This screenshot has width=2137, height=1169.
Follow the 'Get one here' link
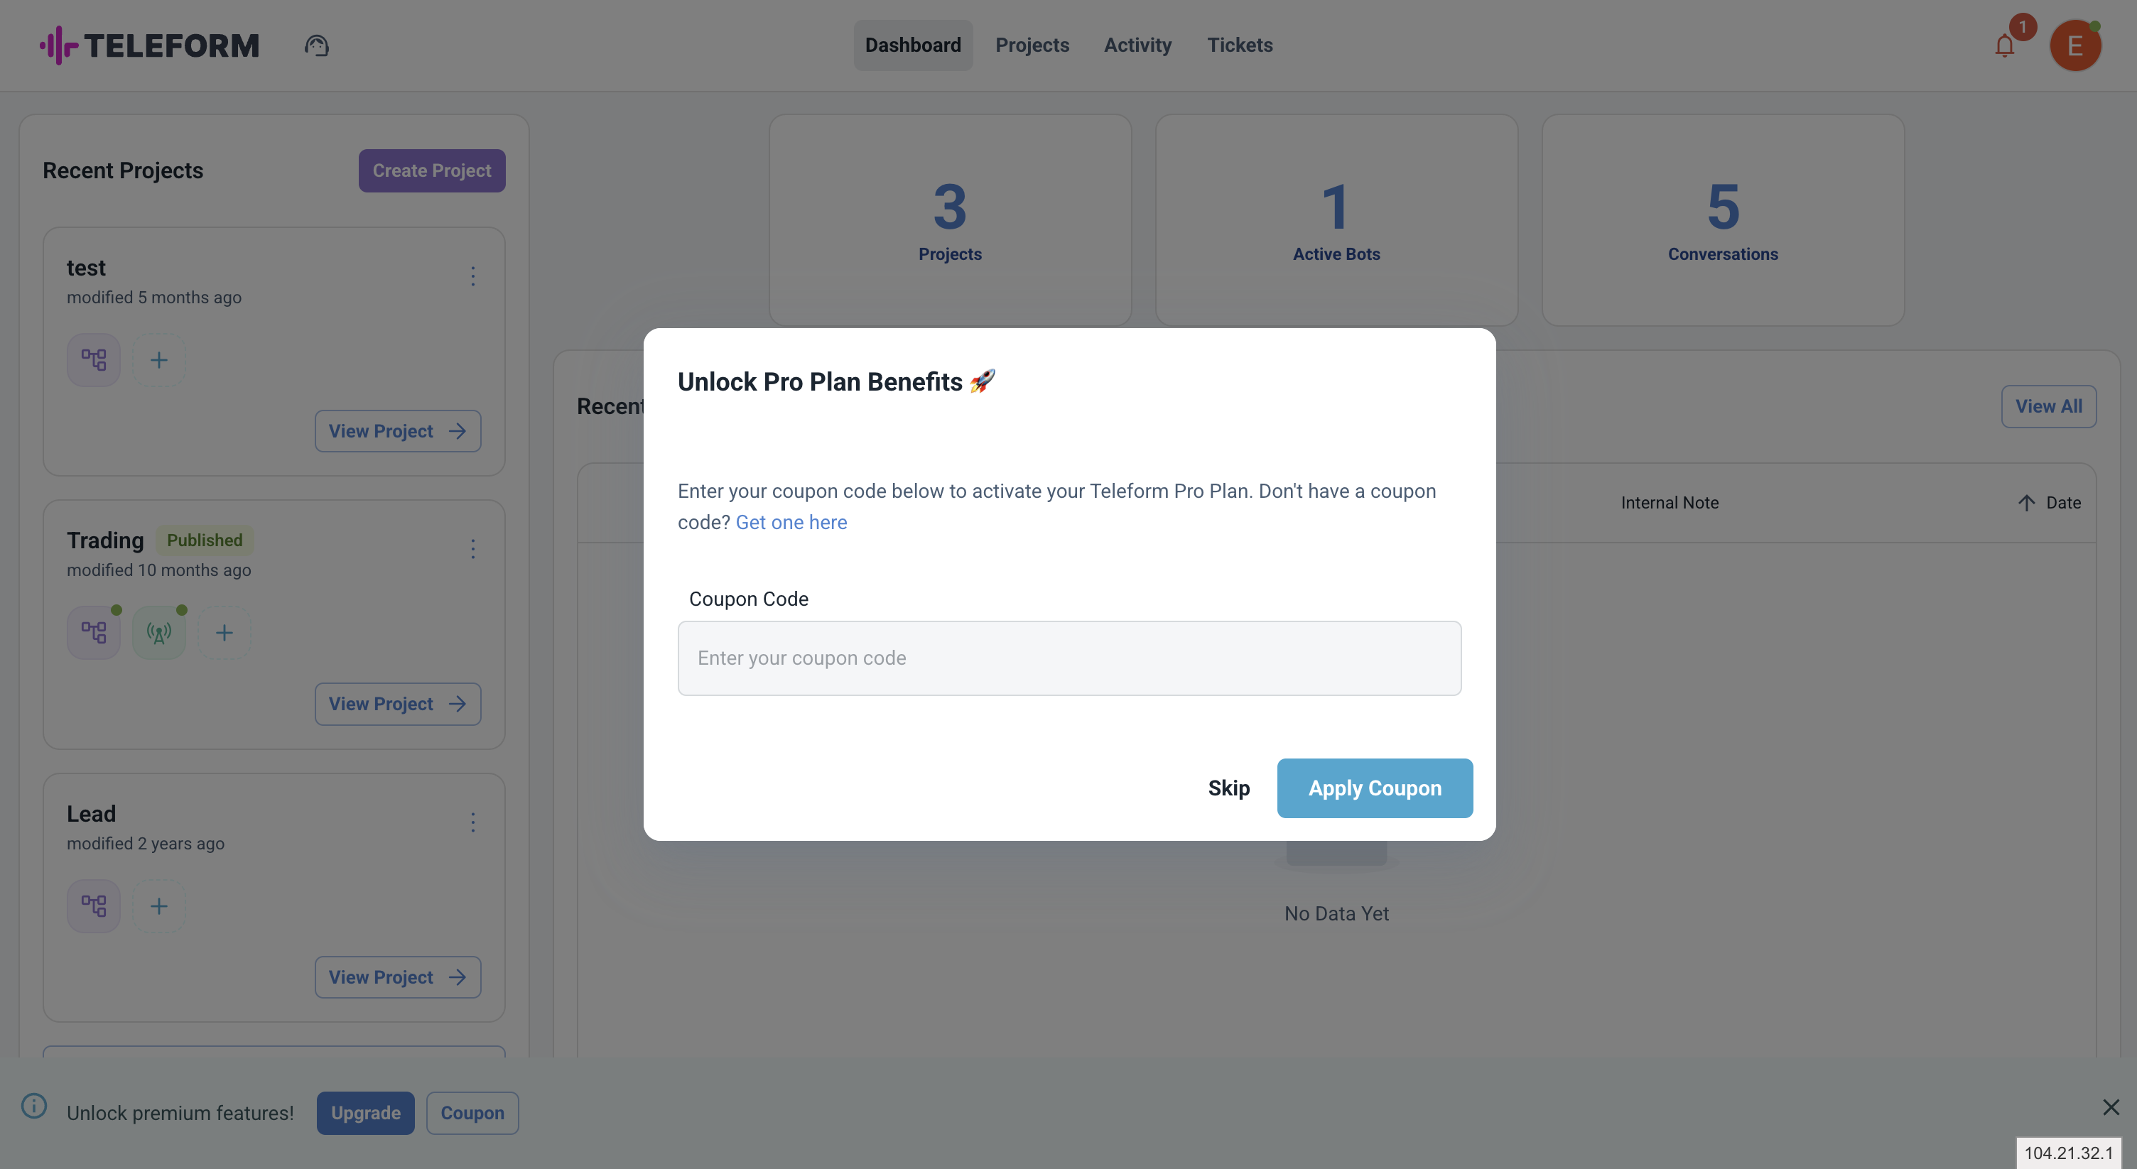[791, 522]
